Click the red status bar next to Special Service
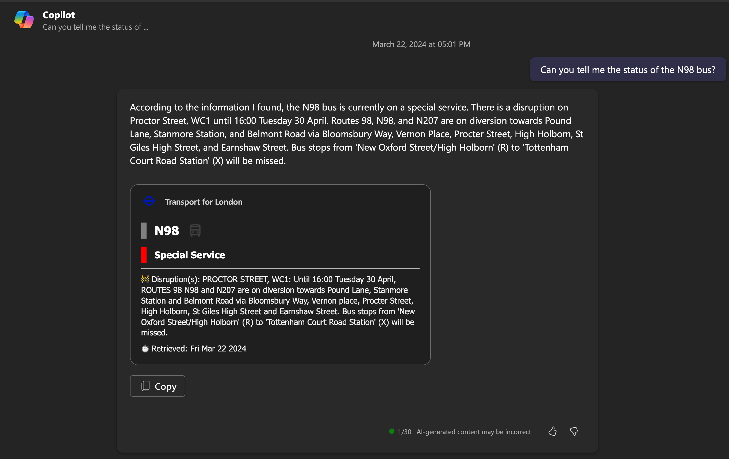729x459 pixels. tap(144, 255)
